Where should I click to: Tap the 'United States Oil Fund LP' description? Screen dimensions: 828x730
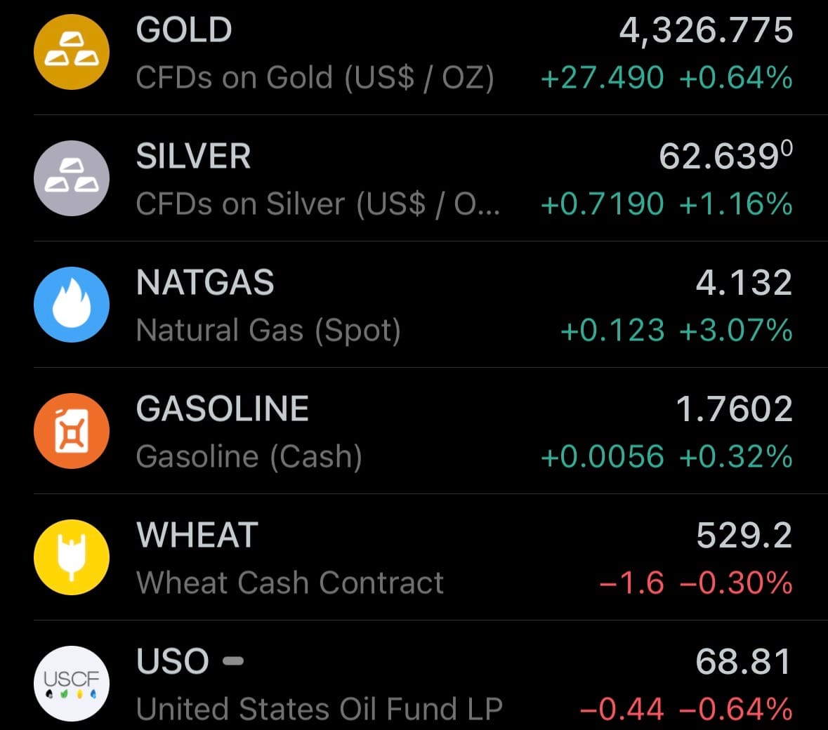click(x=320, y=709)
